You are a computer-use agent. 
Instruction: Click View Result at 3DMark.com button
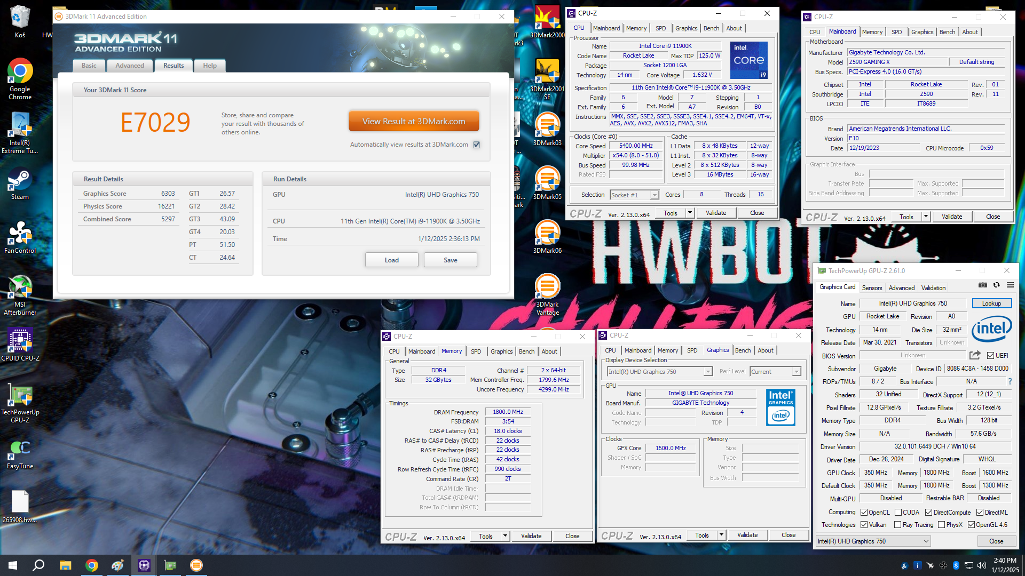coord(414,122)
